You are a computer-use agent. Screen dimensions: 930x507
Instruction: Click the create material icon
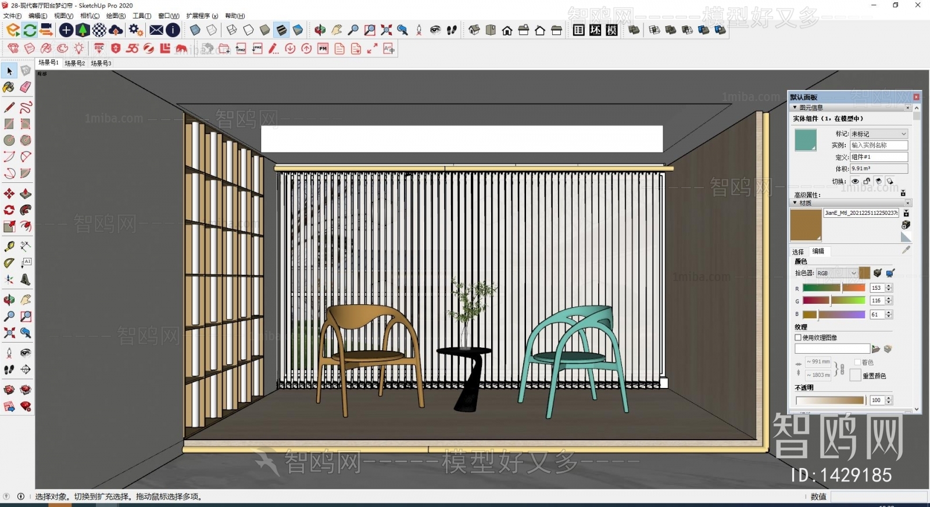[906, 225]
